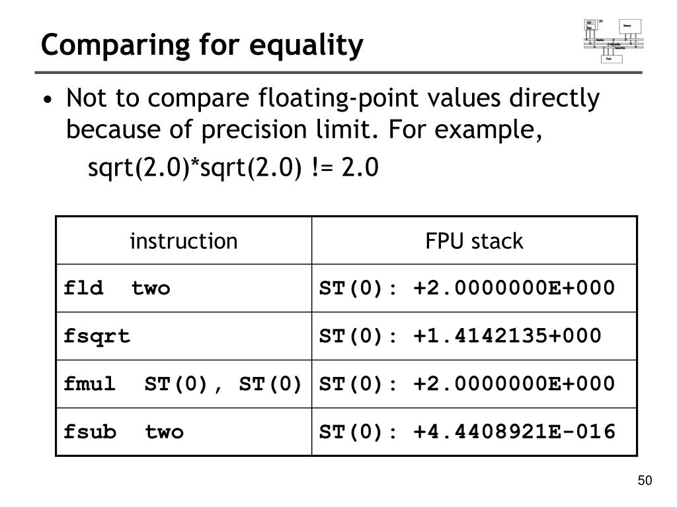Click the slide title Comparing for equality
Viewport: 677px width, 507px height.
click(202, 44)
